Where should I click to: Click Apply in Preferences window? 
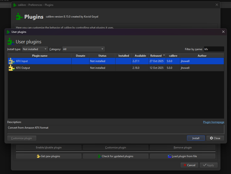(x=209, y=165)
